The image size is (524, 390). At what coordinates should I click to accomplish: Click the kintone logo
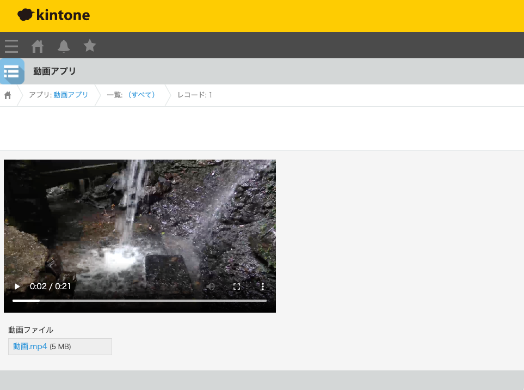tap(53, 15)
